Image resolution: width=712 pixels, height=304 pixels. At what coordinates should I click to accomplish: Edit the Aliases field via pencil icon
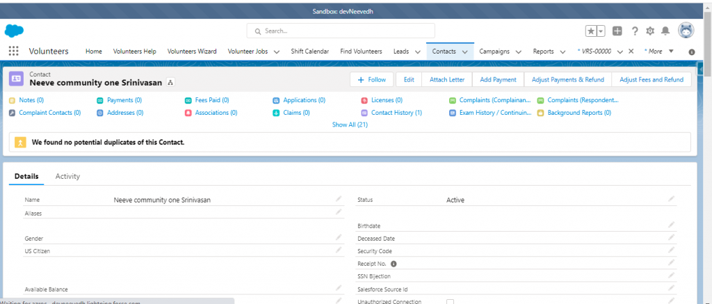(339, 211)
